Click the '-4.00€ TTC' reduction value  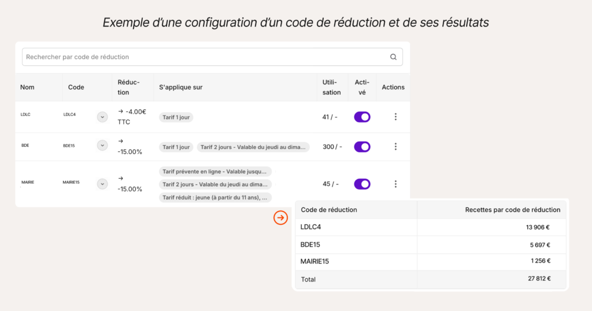point(132,117)
